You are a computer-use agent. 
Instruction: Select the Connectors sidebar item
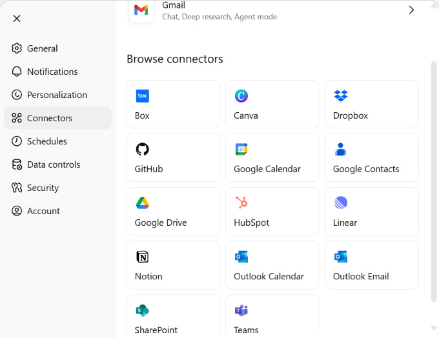tap(57, 118)
